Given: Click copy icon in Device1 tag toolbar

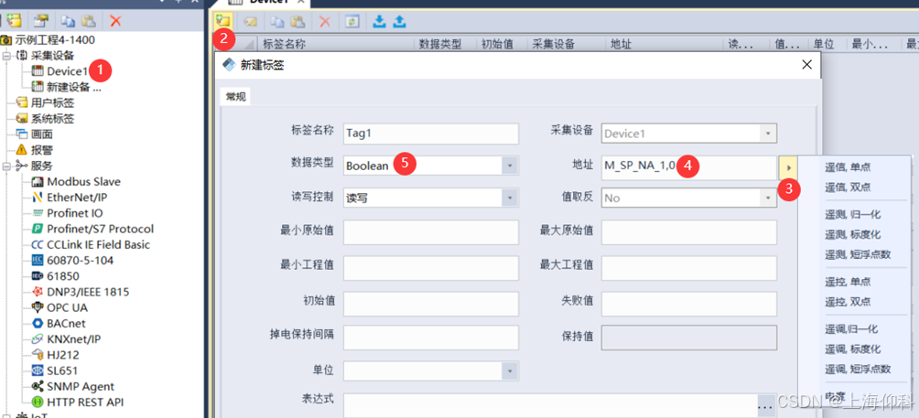Looking at the screenshot, I should coord(278,22).
